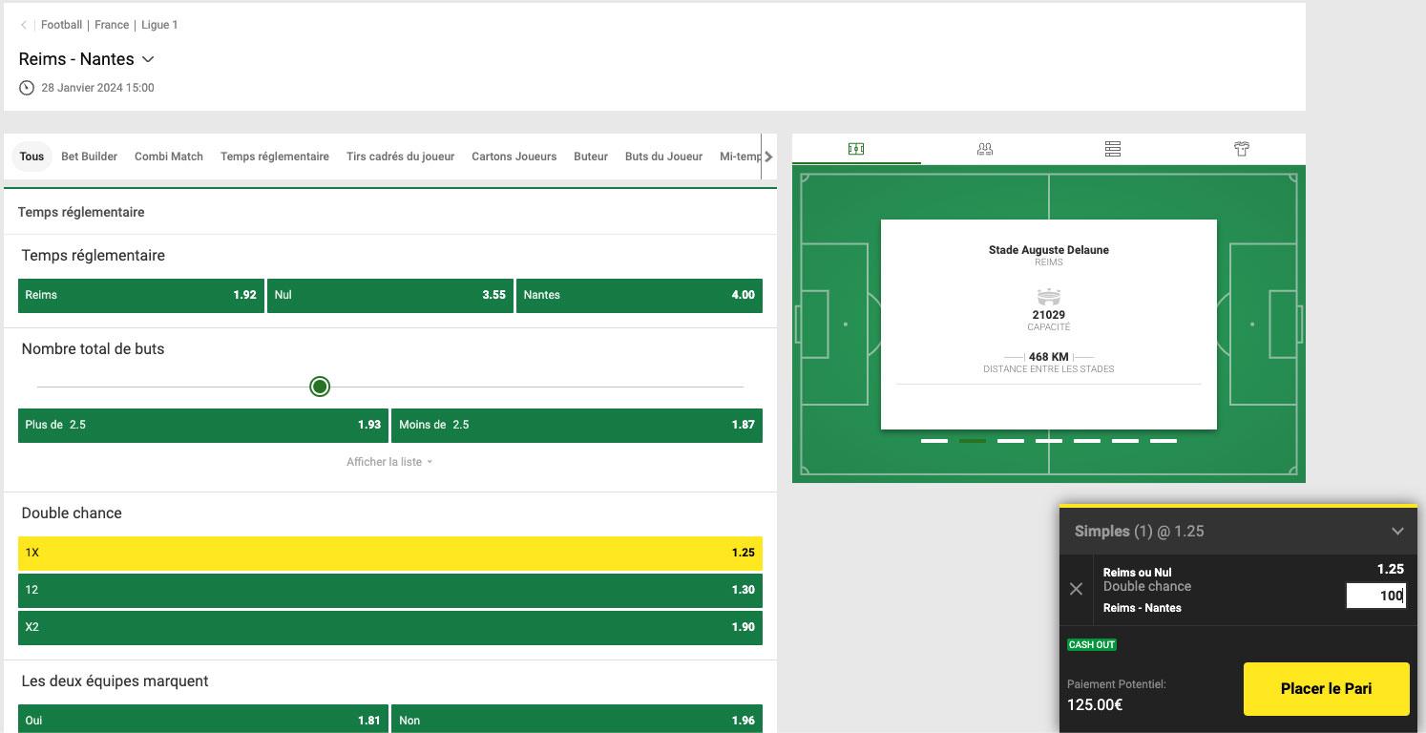This screenshot has width=1426, height=733.
Task: Expand Afficher la liste dropdown
Action: (389, 462)
